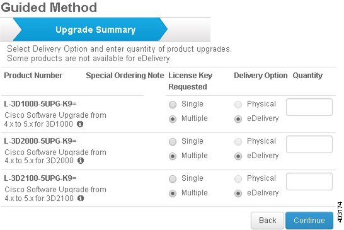Click the Back button
Image resolution: width=344 pixels, height=230 pixels.
[267, 221]
